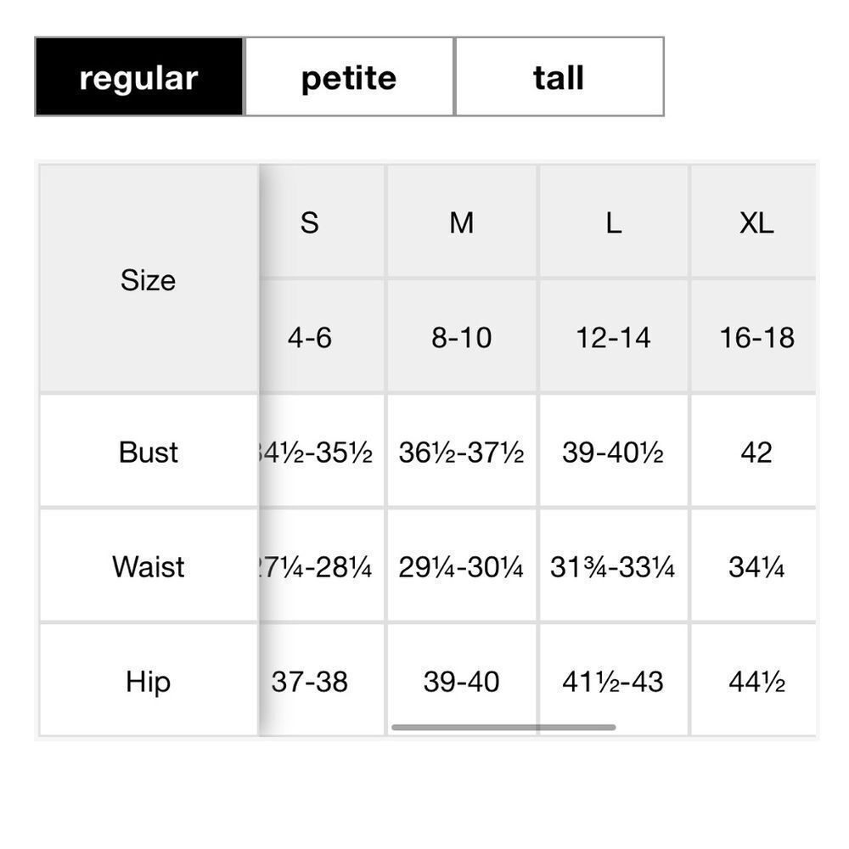Click the Waist row label
Viewport: 849px width, 849px height.
click(149, 565)
